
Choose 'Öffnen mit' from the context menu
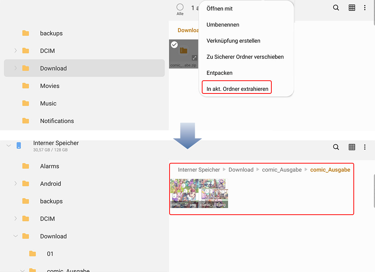click(x=219, y=9)
